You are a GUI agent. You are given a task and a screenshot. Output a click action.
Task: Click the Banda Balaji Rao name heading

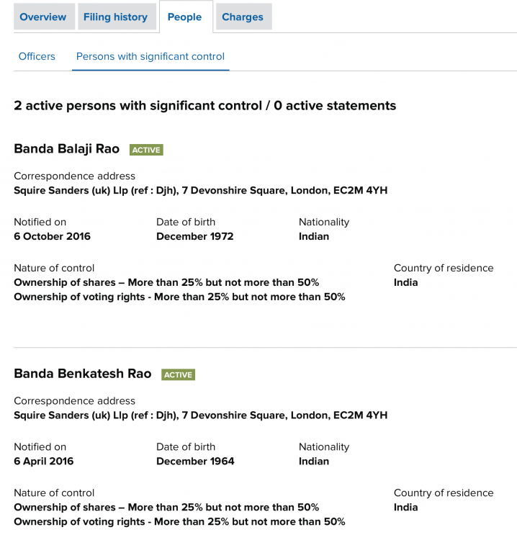tap(66, 149)
